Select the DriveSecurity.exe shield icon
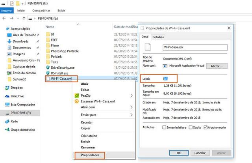This screenshot has height=163, width=252. 48,67
